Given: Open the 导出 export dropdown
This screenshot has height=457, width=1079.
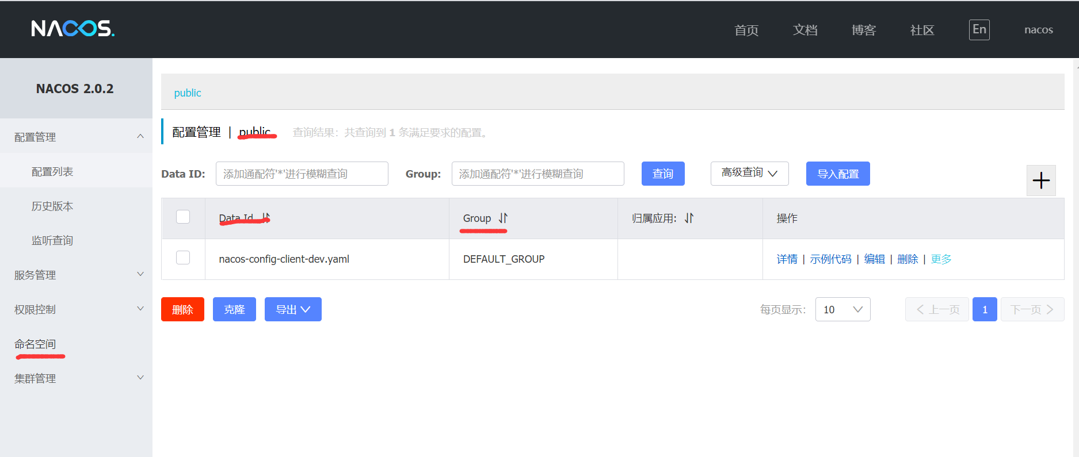Looking at the screenshot, I should coord(293,309).
